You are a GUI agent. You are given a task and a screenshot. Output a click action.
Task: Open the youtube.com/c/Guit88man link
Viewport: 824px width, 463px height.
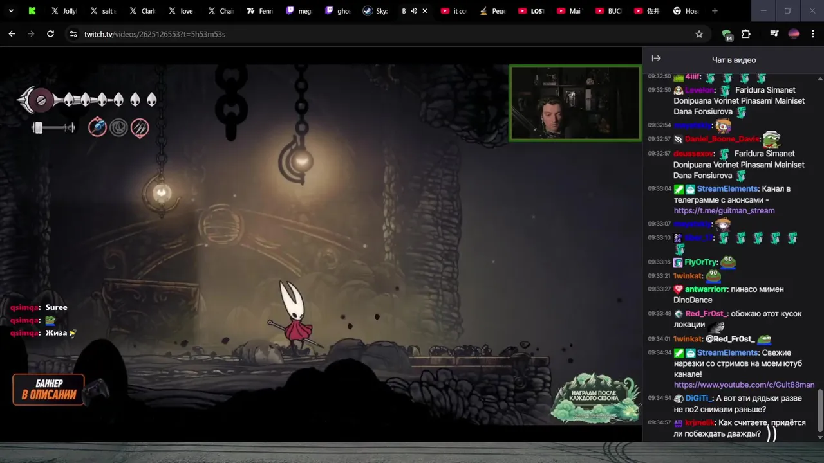[x=744, y=385]
